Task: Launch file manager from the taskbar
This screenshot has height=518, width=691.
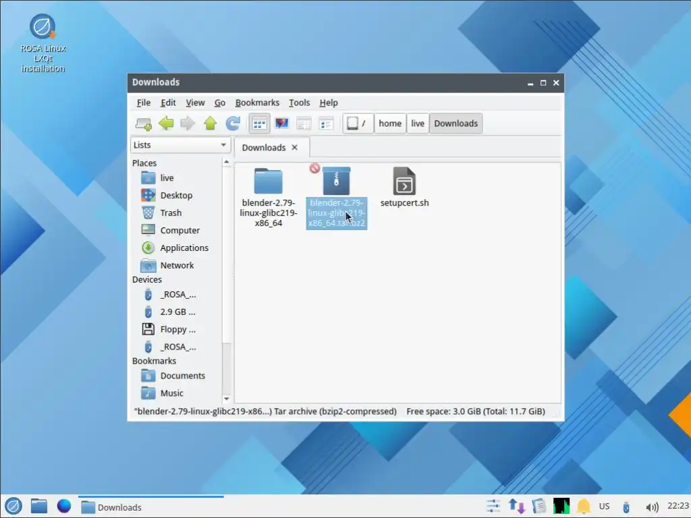Action: 38,506
